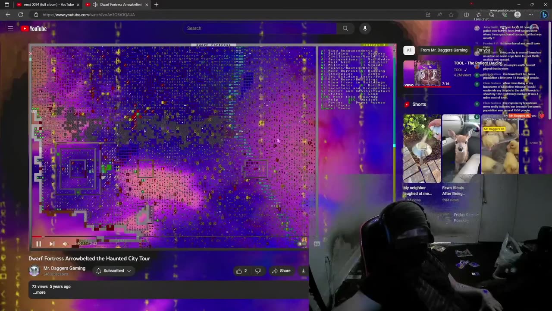Skip to the next video
The image size is (552, 311).
[52, 244]
